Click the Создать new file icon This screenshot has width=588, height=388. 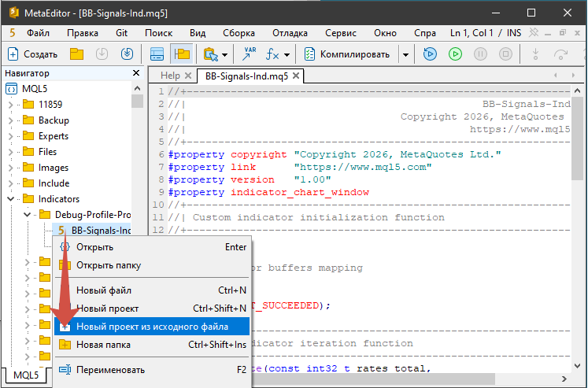[x=13, y=54]
